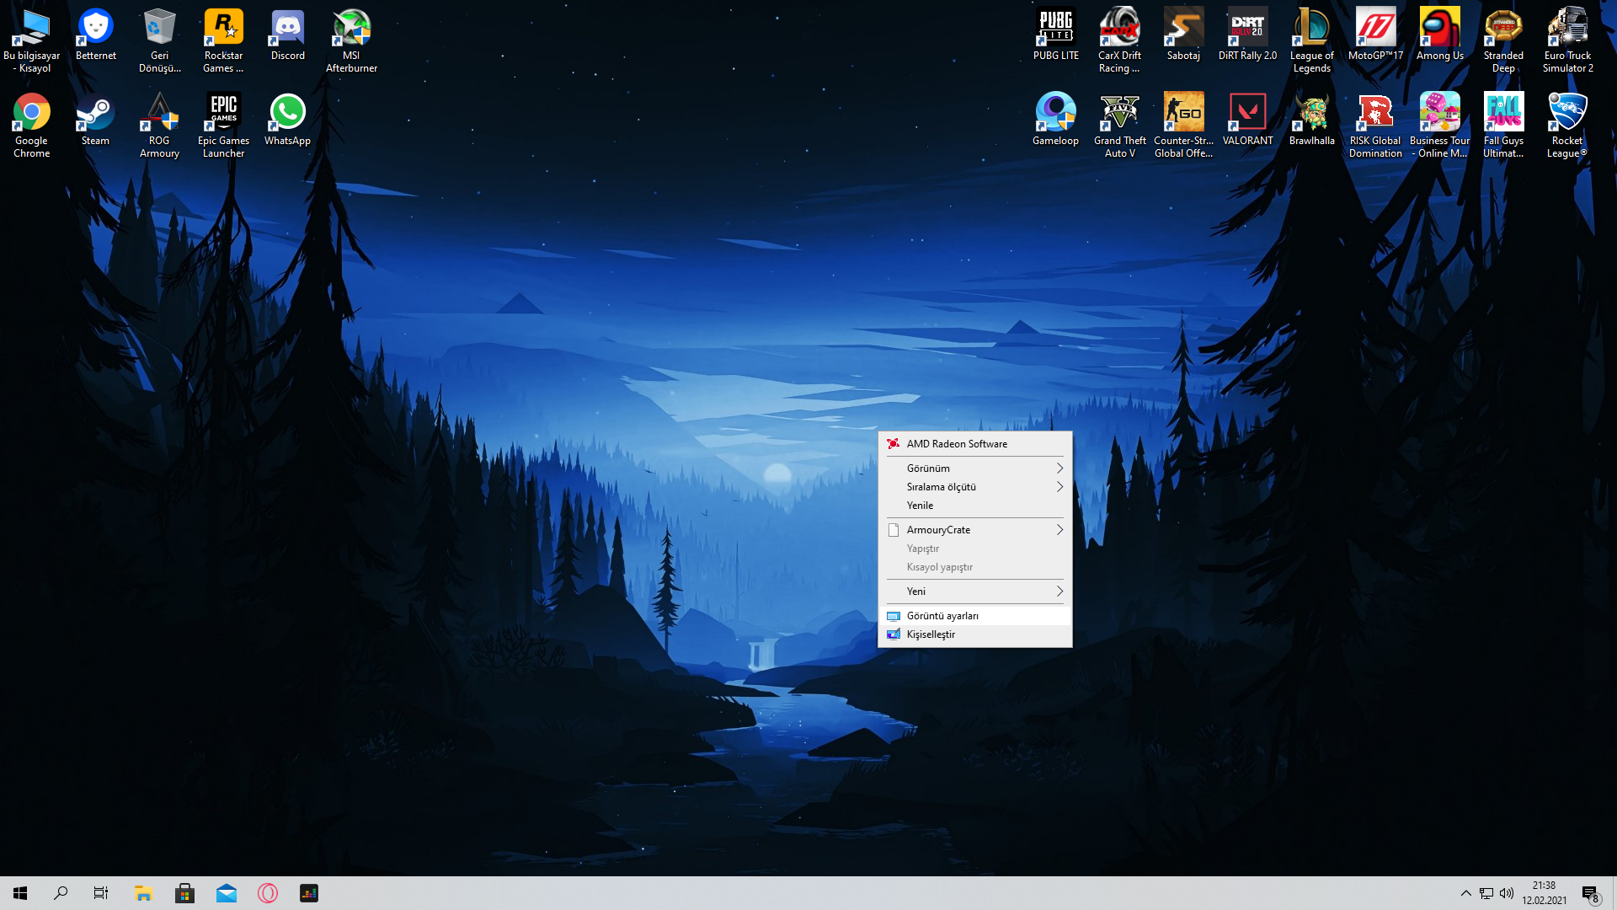Select the VALORANT desktop icon
Viewport: 1617px width, 910px height.
point(1248,120)
